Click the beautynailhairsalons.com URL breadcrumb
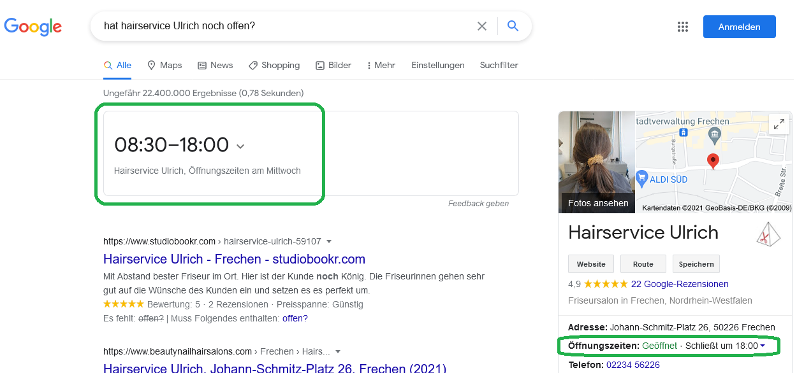 217,351
